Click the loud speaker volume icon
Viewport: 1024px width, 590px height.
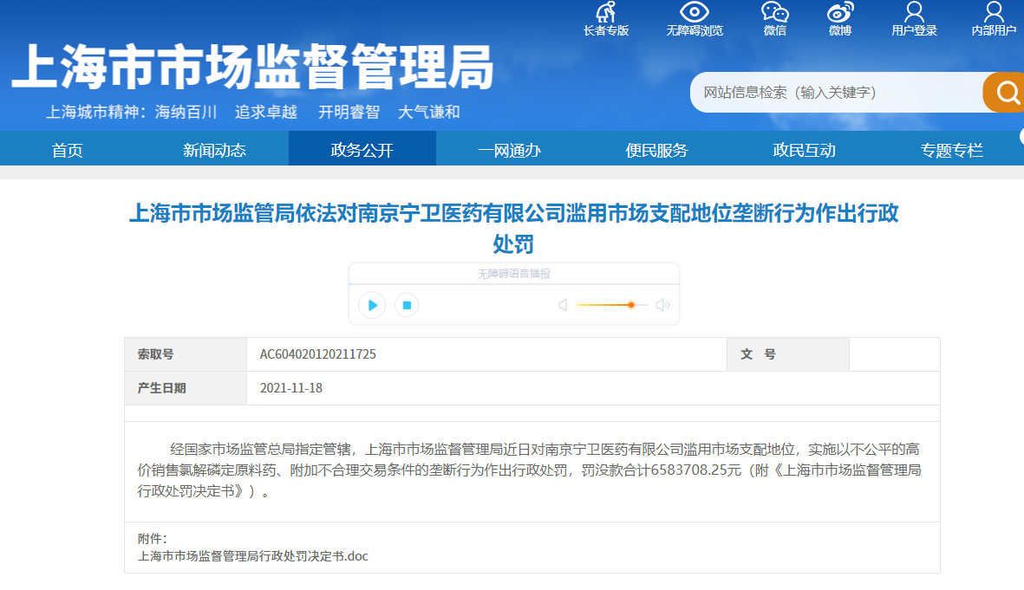point(662,305)
